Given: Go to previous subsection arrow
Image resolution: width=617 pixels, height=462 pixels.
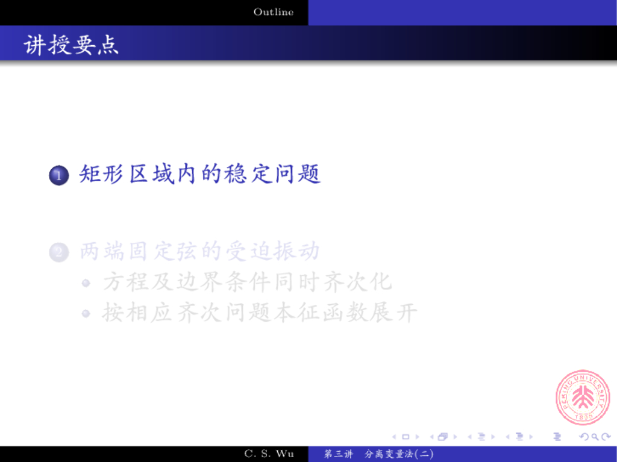Looking at the screenshot, I should pyautogui.click(x=469, y=437).
